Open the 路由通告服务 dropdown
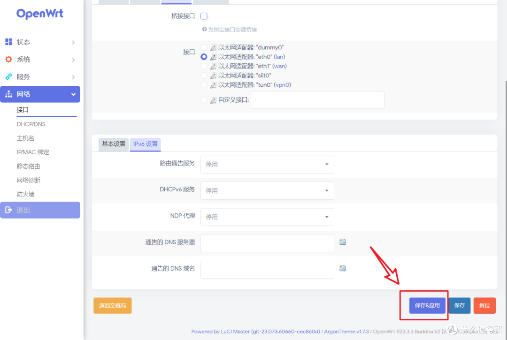 (x=267, y=164)
